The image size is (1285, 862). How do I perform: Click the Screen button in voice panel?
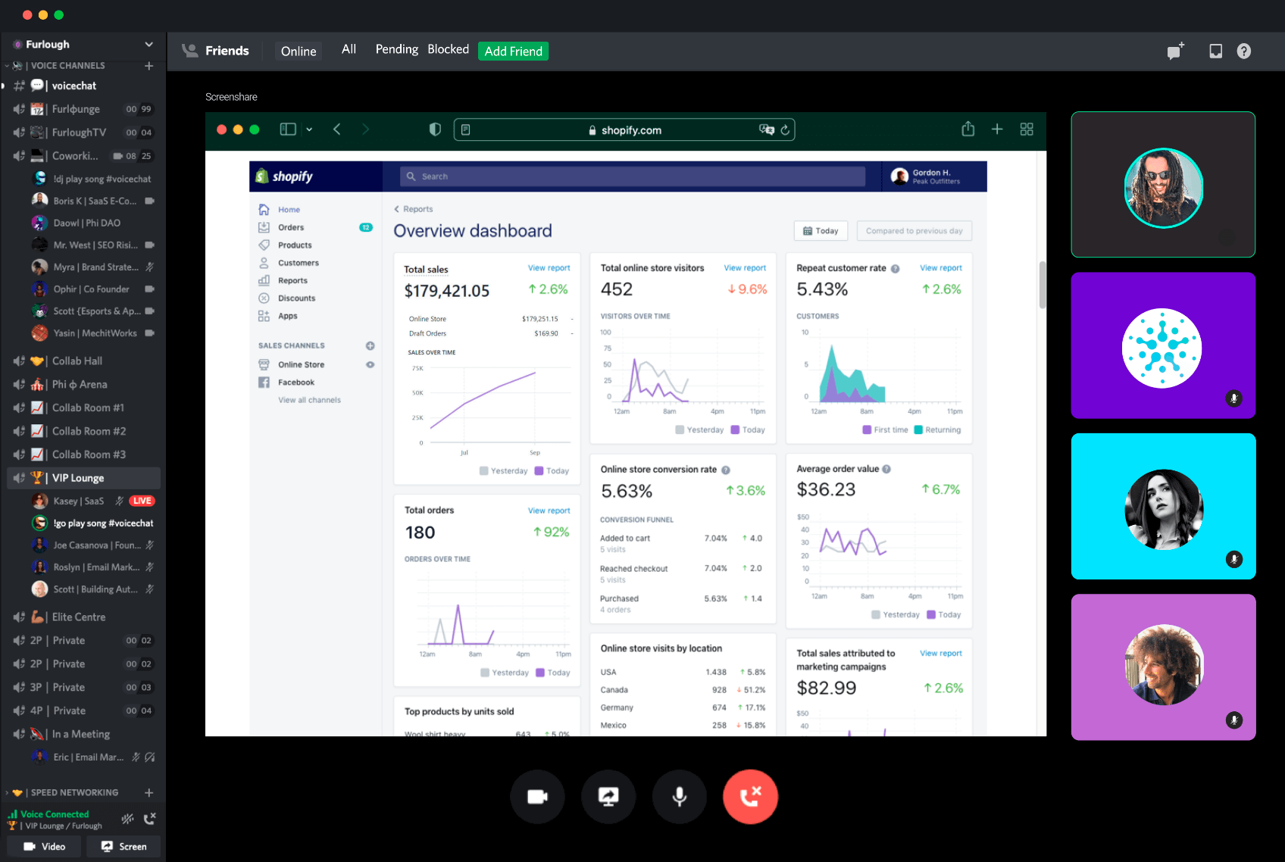[x=123, y=846]
